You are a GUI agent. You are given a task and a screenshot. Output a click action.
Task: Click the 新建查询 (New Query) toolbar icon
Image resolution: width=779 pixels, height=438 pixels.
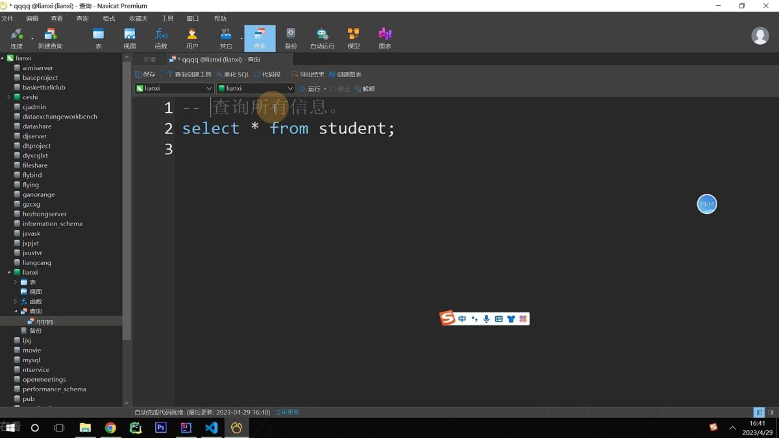[x=51, y=38]
